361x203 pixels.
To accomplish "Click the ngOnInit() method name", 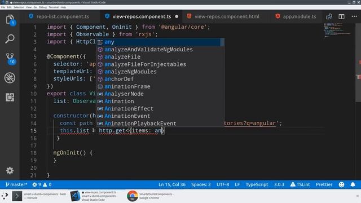I will [66, 153].
